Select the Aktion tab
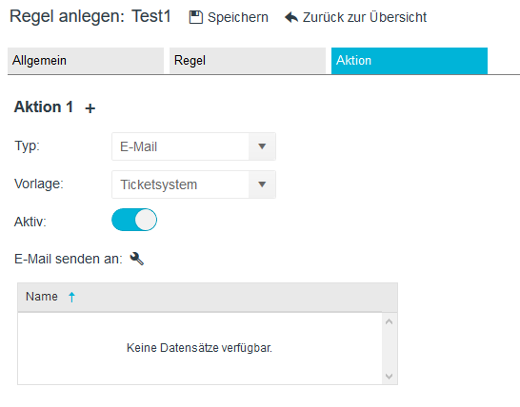520x407 pixels. tap(410, 61)
